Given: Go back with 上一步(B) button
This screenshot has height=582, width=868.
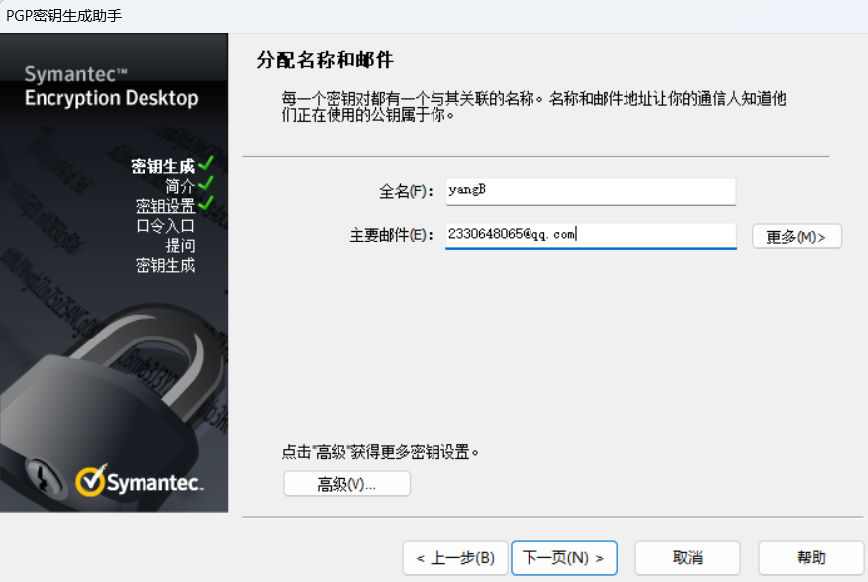Looking at the screenshot, I should click(455, 557).
